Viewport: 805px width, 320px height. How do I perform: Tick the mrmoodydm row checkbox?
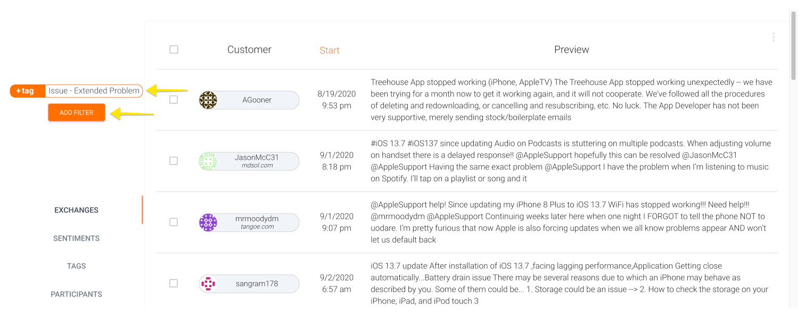tap(174, 222)
